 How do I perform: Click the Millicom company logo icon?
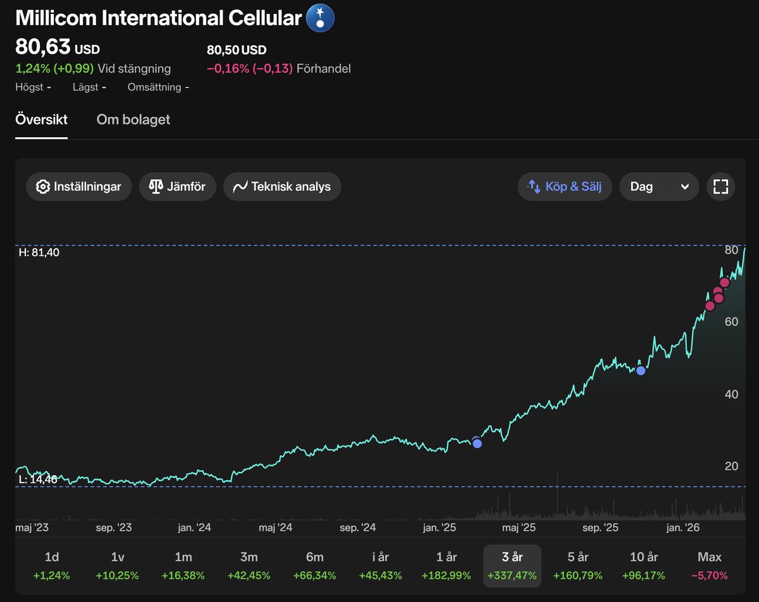[x=320, y=17]
